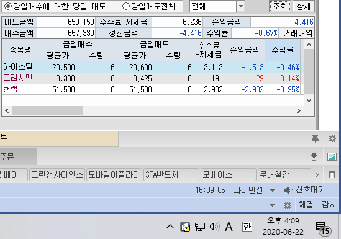Click table scroll up arrow
Viewport: 341px width, 239px height.
pos(309,45)
